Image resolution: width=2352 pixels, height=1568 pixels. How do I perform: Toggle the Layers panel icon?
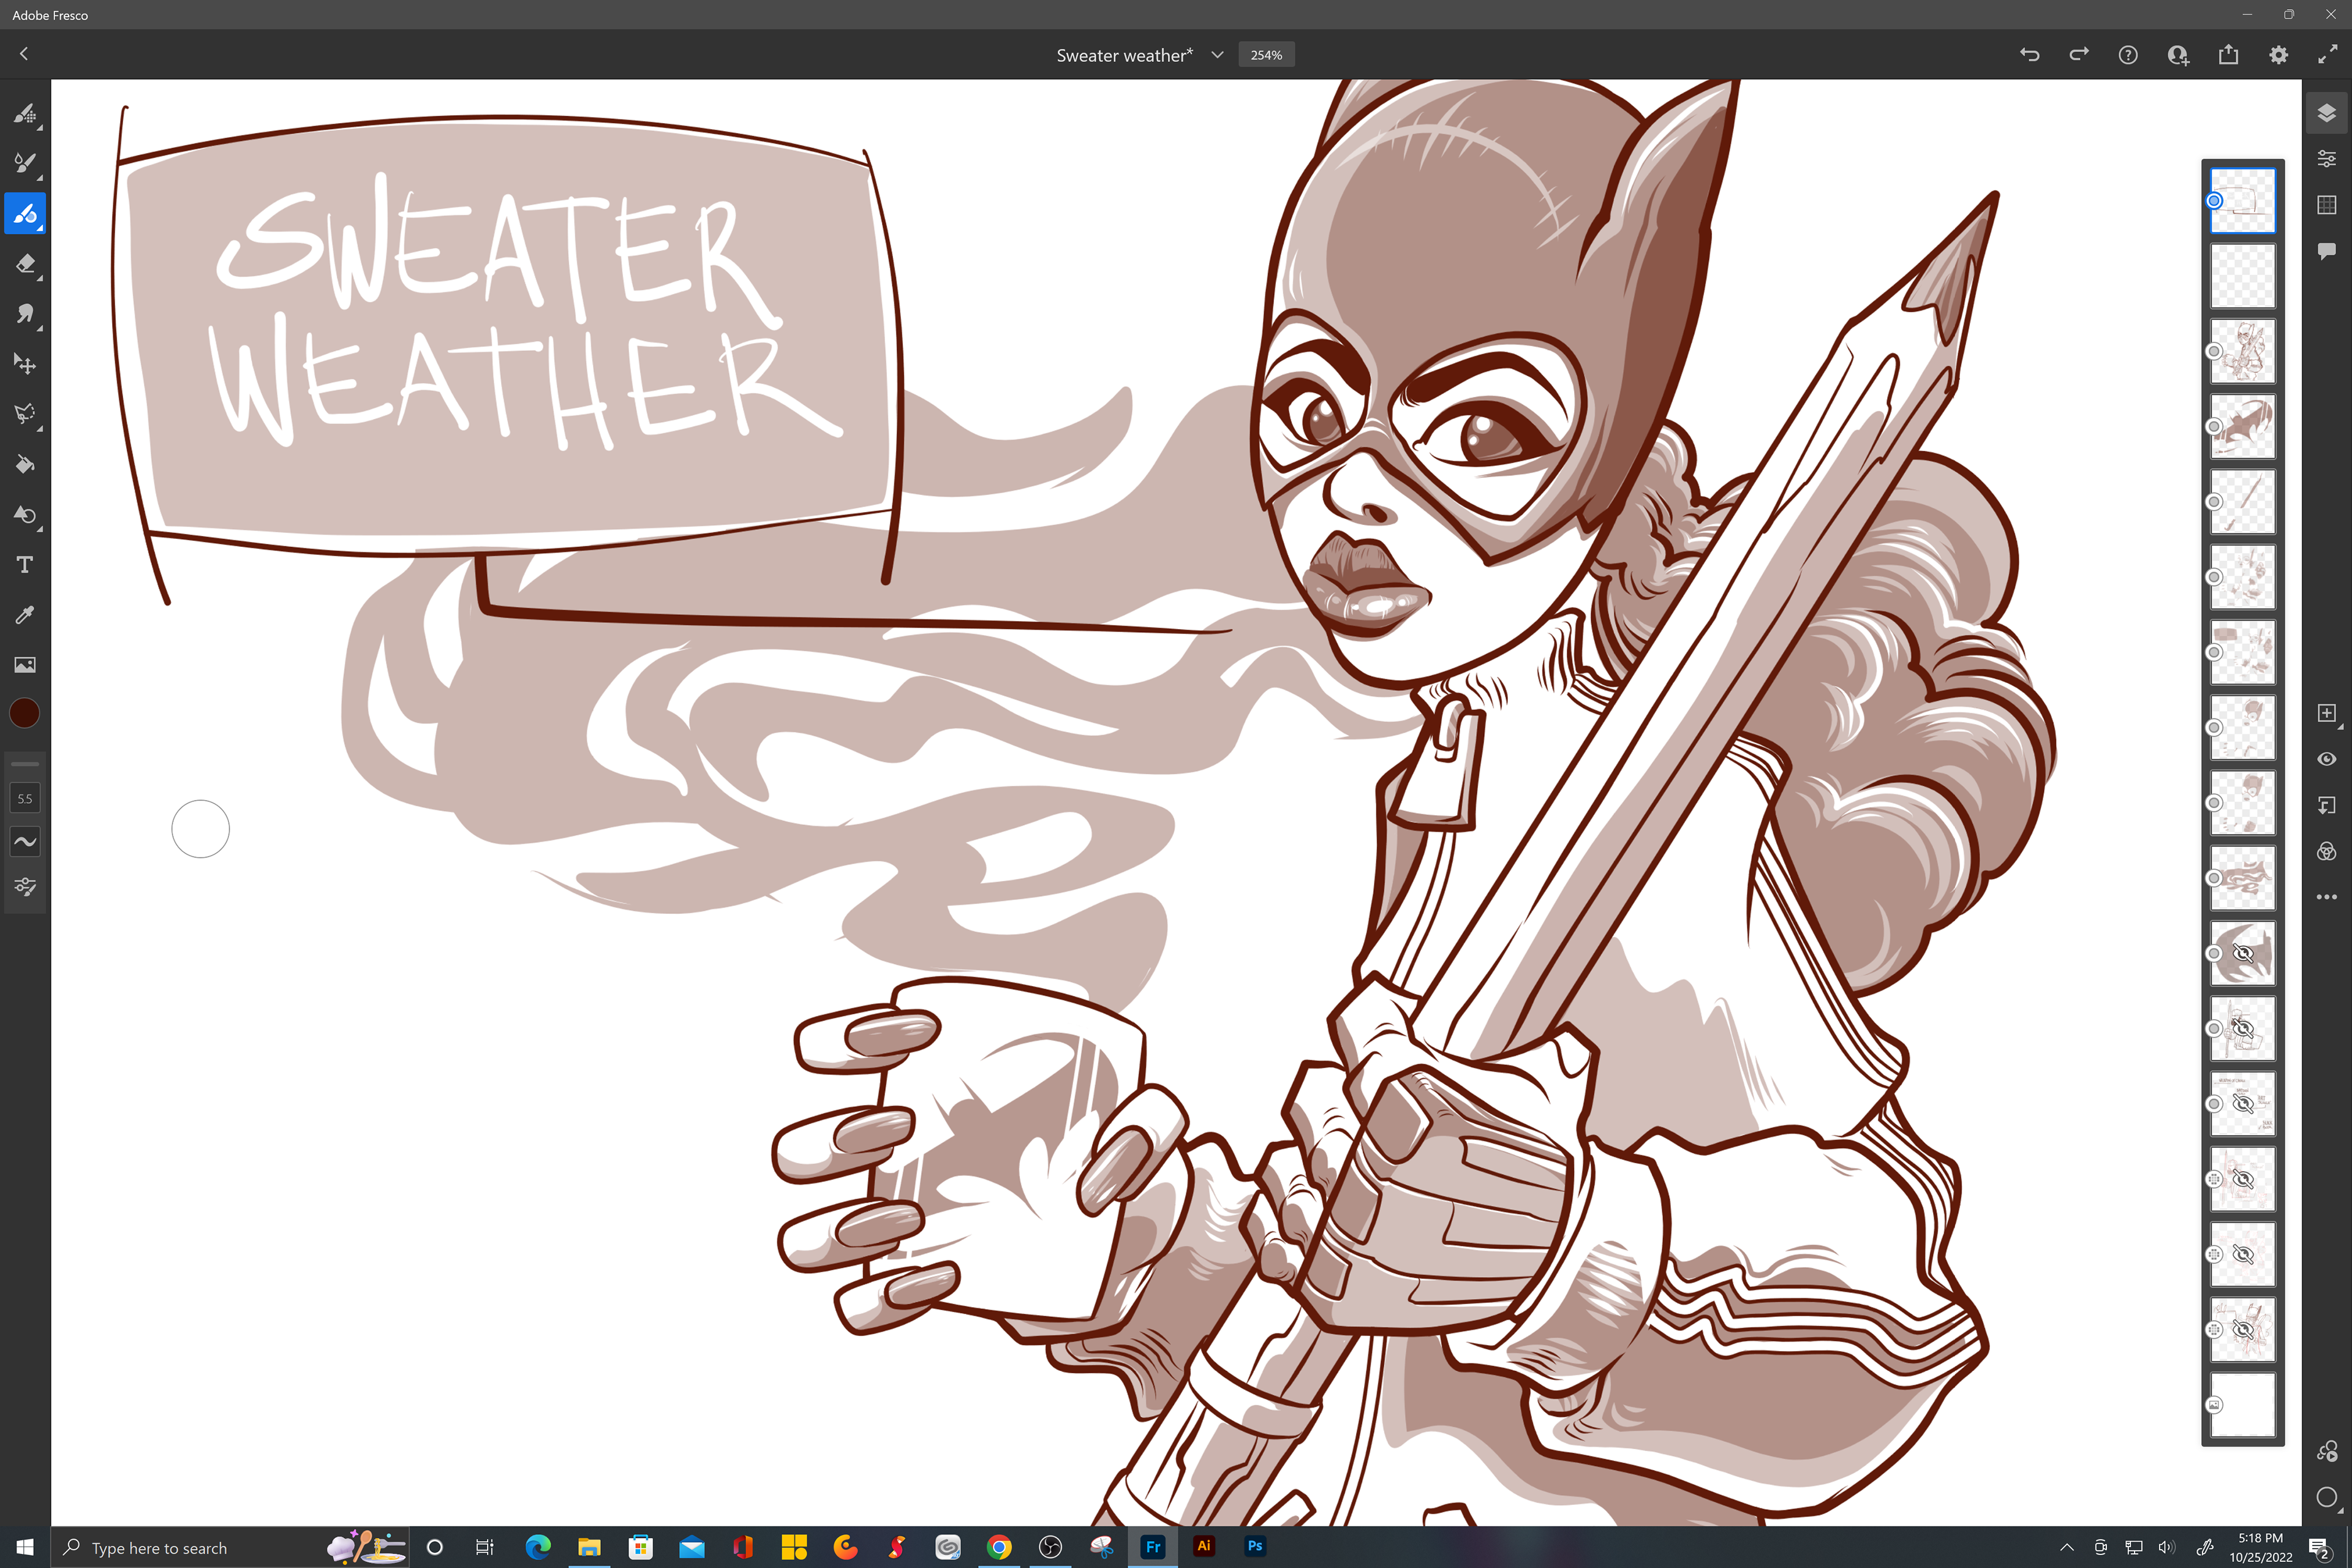tap(2326, 113)
